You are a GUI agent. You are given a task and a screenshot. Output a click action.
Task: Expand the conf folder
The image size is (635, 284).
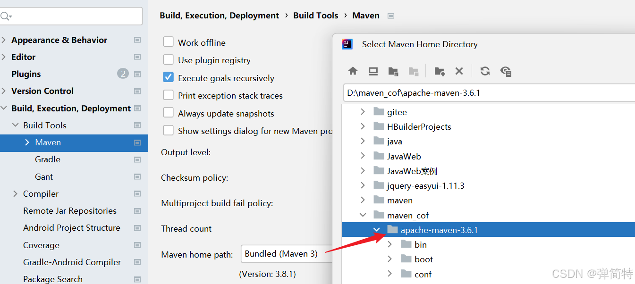(x=390, y=274)
